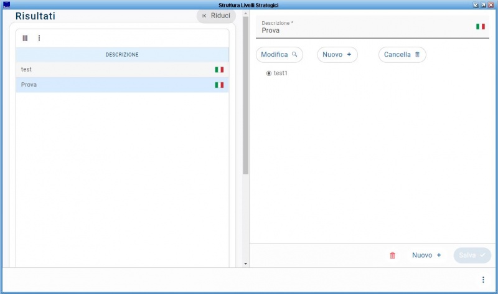This screenshot has height=294, width=498.
Task: Click the Risultati heading
Action: tap(35, 16)
